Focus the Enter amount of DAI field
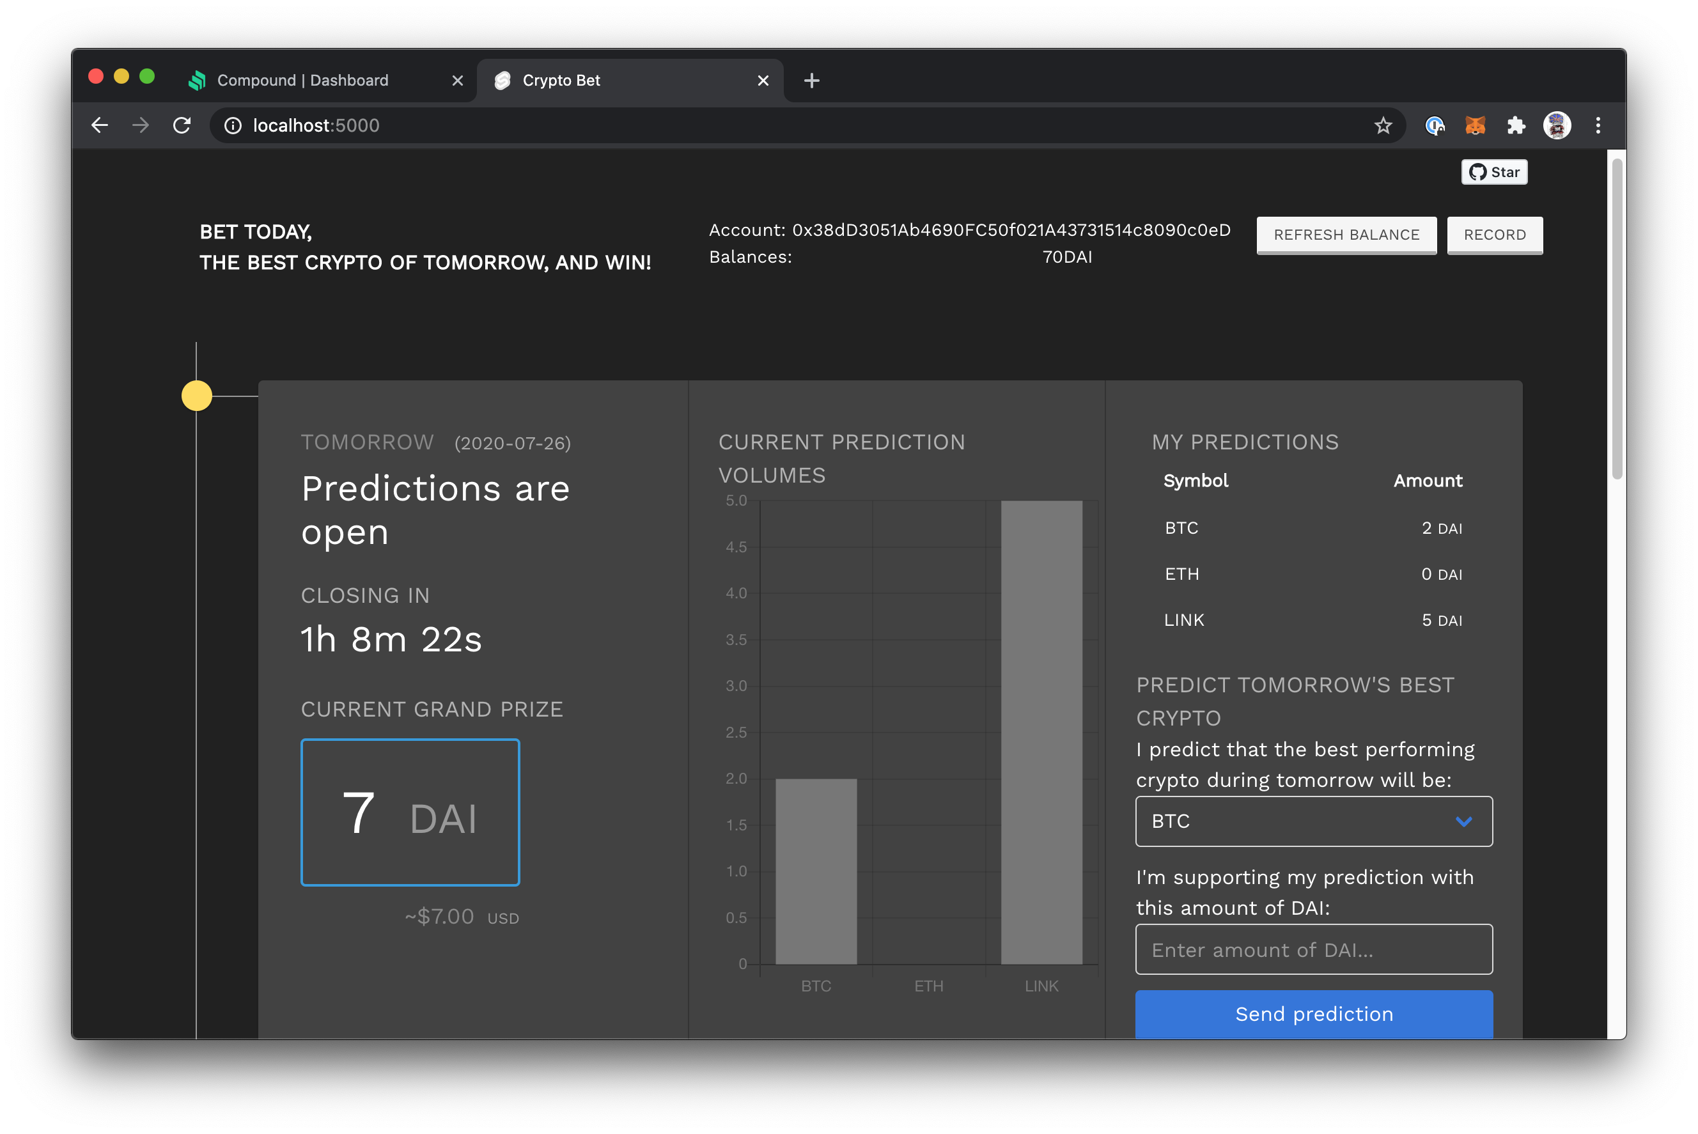 (1313, 949)
